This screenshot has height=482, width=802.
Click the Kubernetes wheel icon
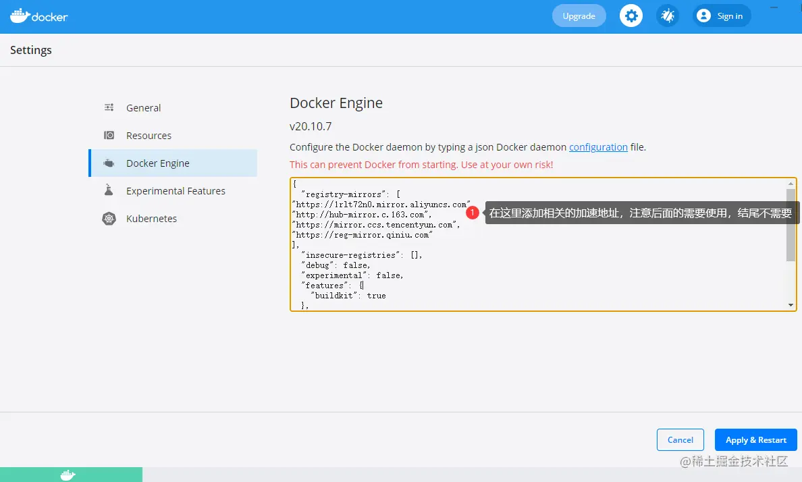[x=109, y=219]
